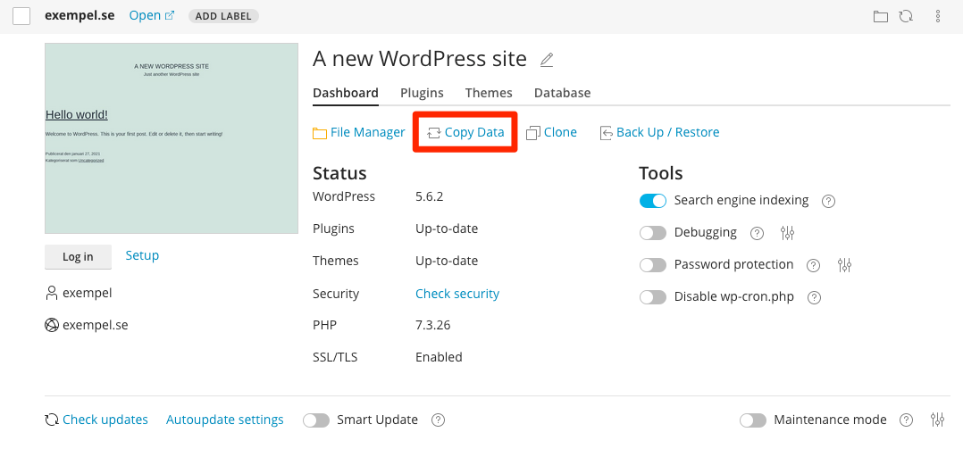The image size is (963, 449).
Task: Open the Database tab
Action: 562,93
